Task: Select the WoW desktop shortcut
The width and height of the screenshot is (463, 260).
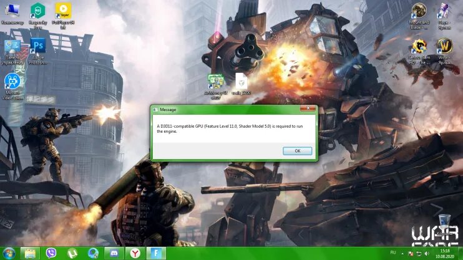Action: click(x=444, y=51)
